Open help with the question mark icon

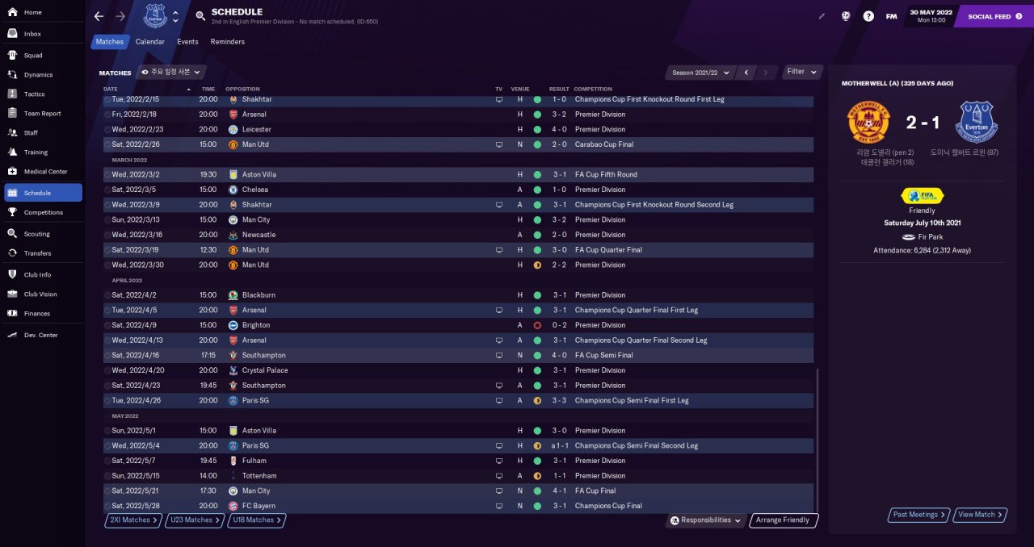(868, 16)
